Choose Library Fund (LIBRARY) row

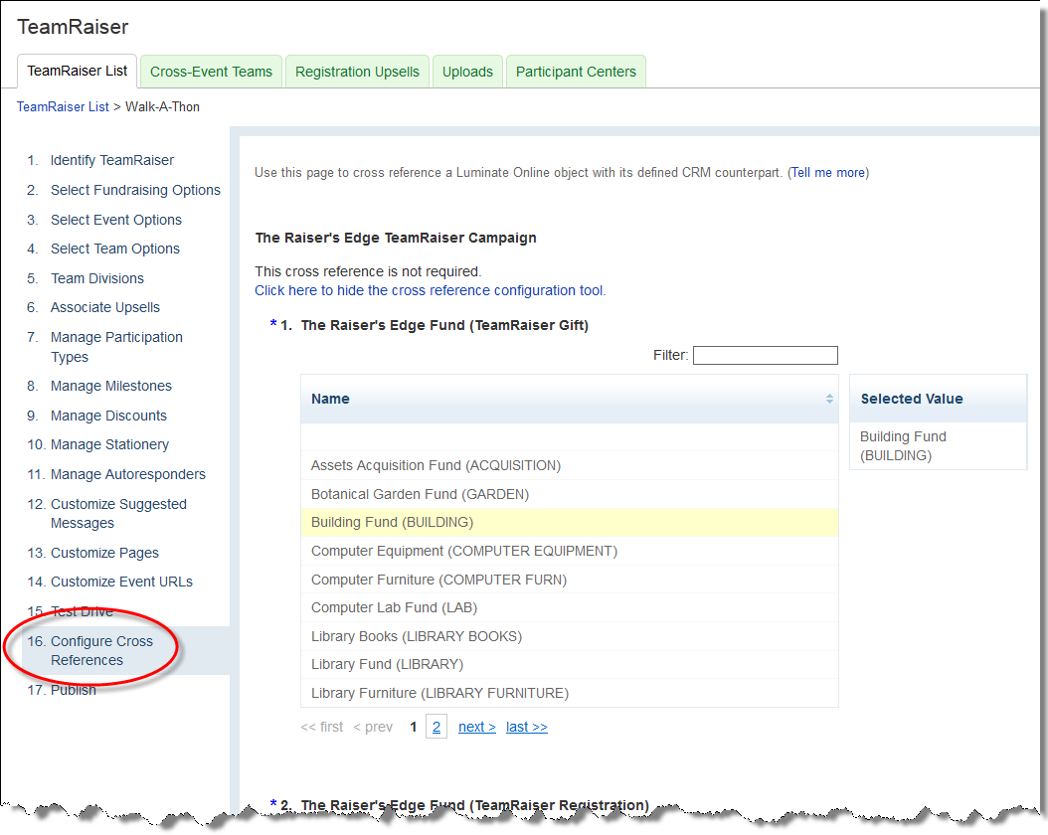570,665
